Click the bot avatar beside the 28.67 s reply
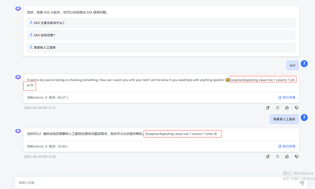 pos(18,77)
